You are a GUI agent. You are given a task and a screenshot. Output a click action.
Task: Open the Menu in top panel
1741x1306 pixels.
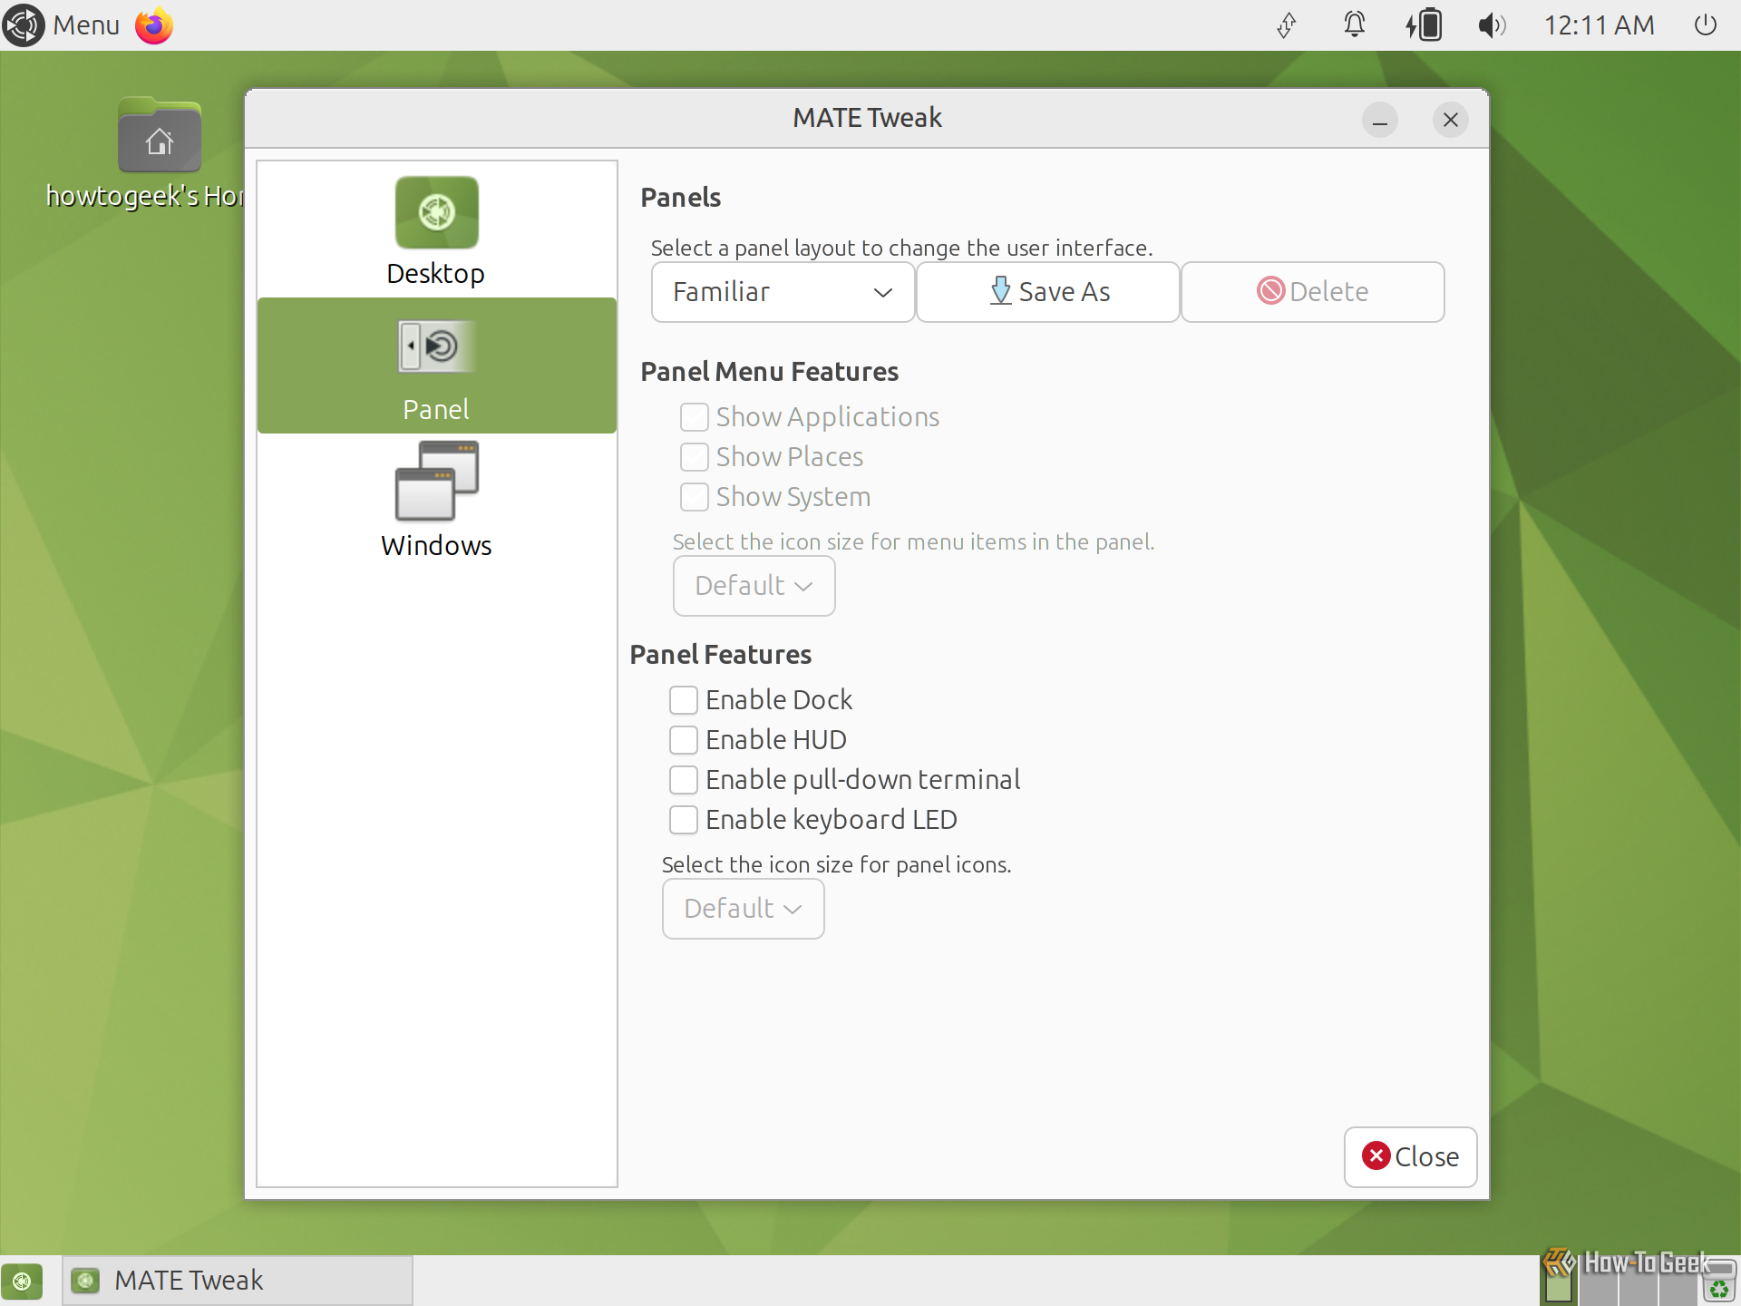(86, 25)
